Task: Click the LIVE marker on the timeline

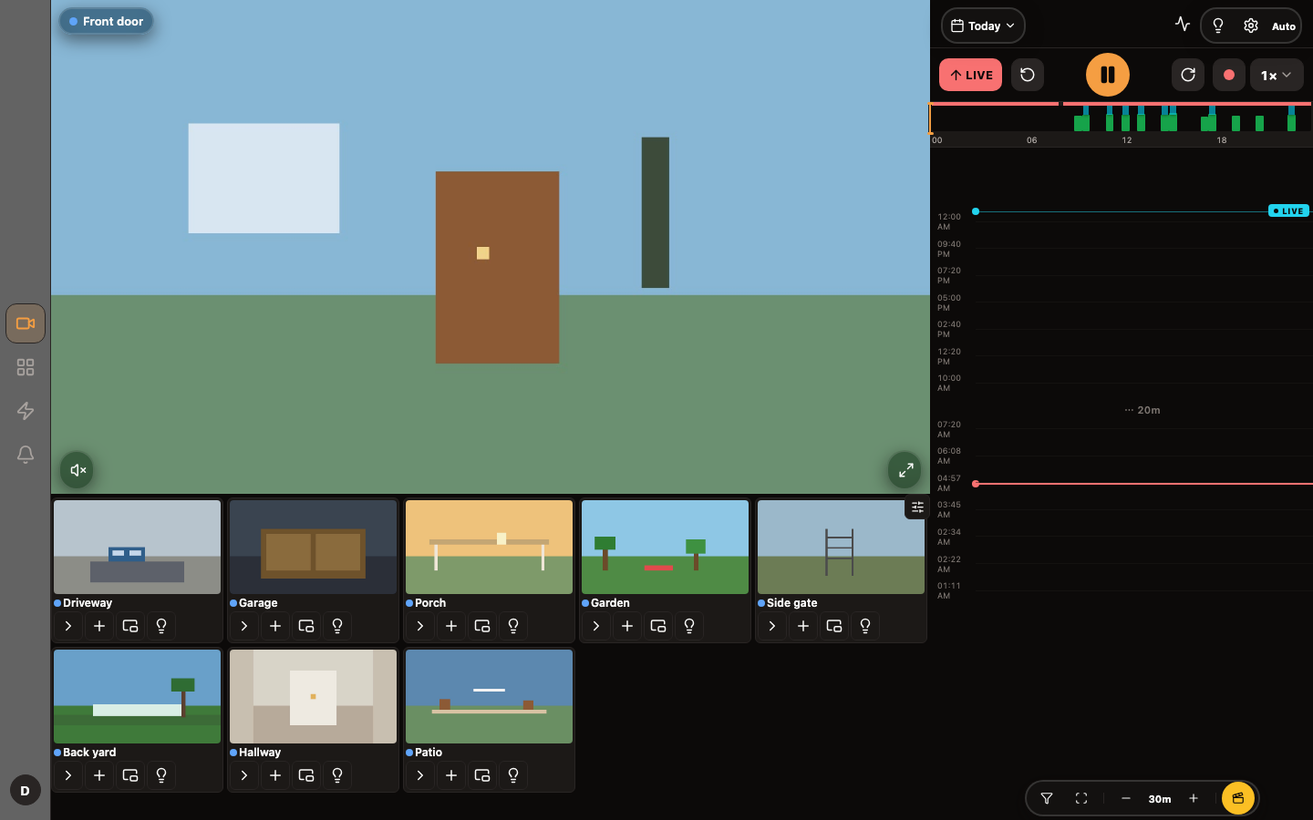Action: tap(1289, 210)
